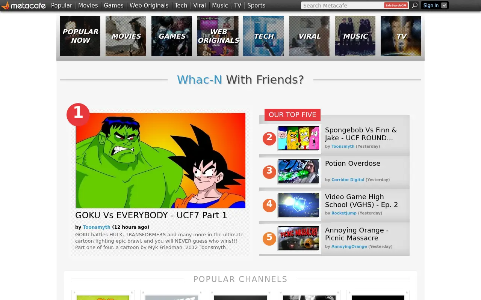
Task: Select the Web Originals category tile
Action: (218, 36)
